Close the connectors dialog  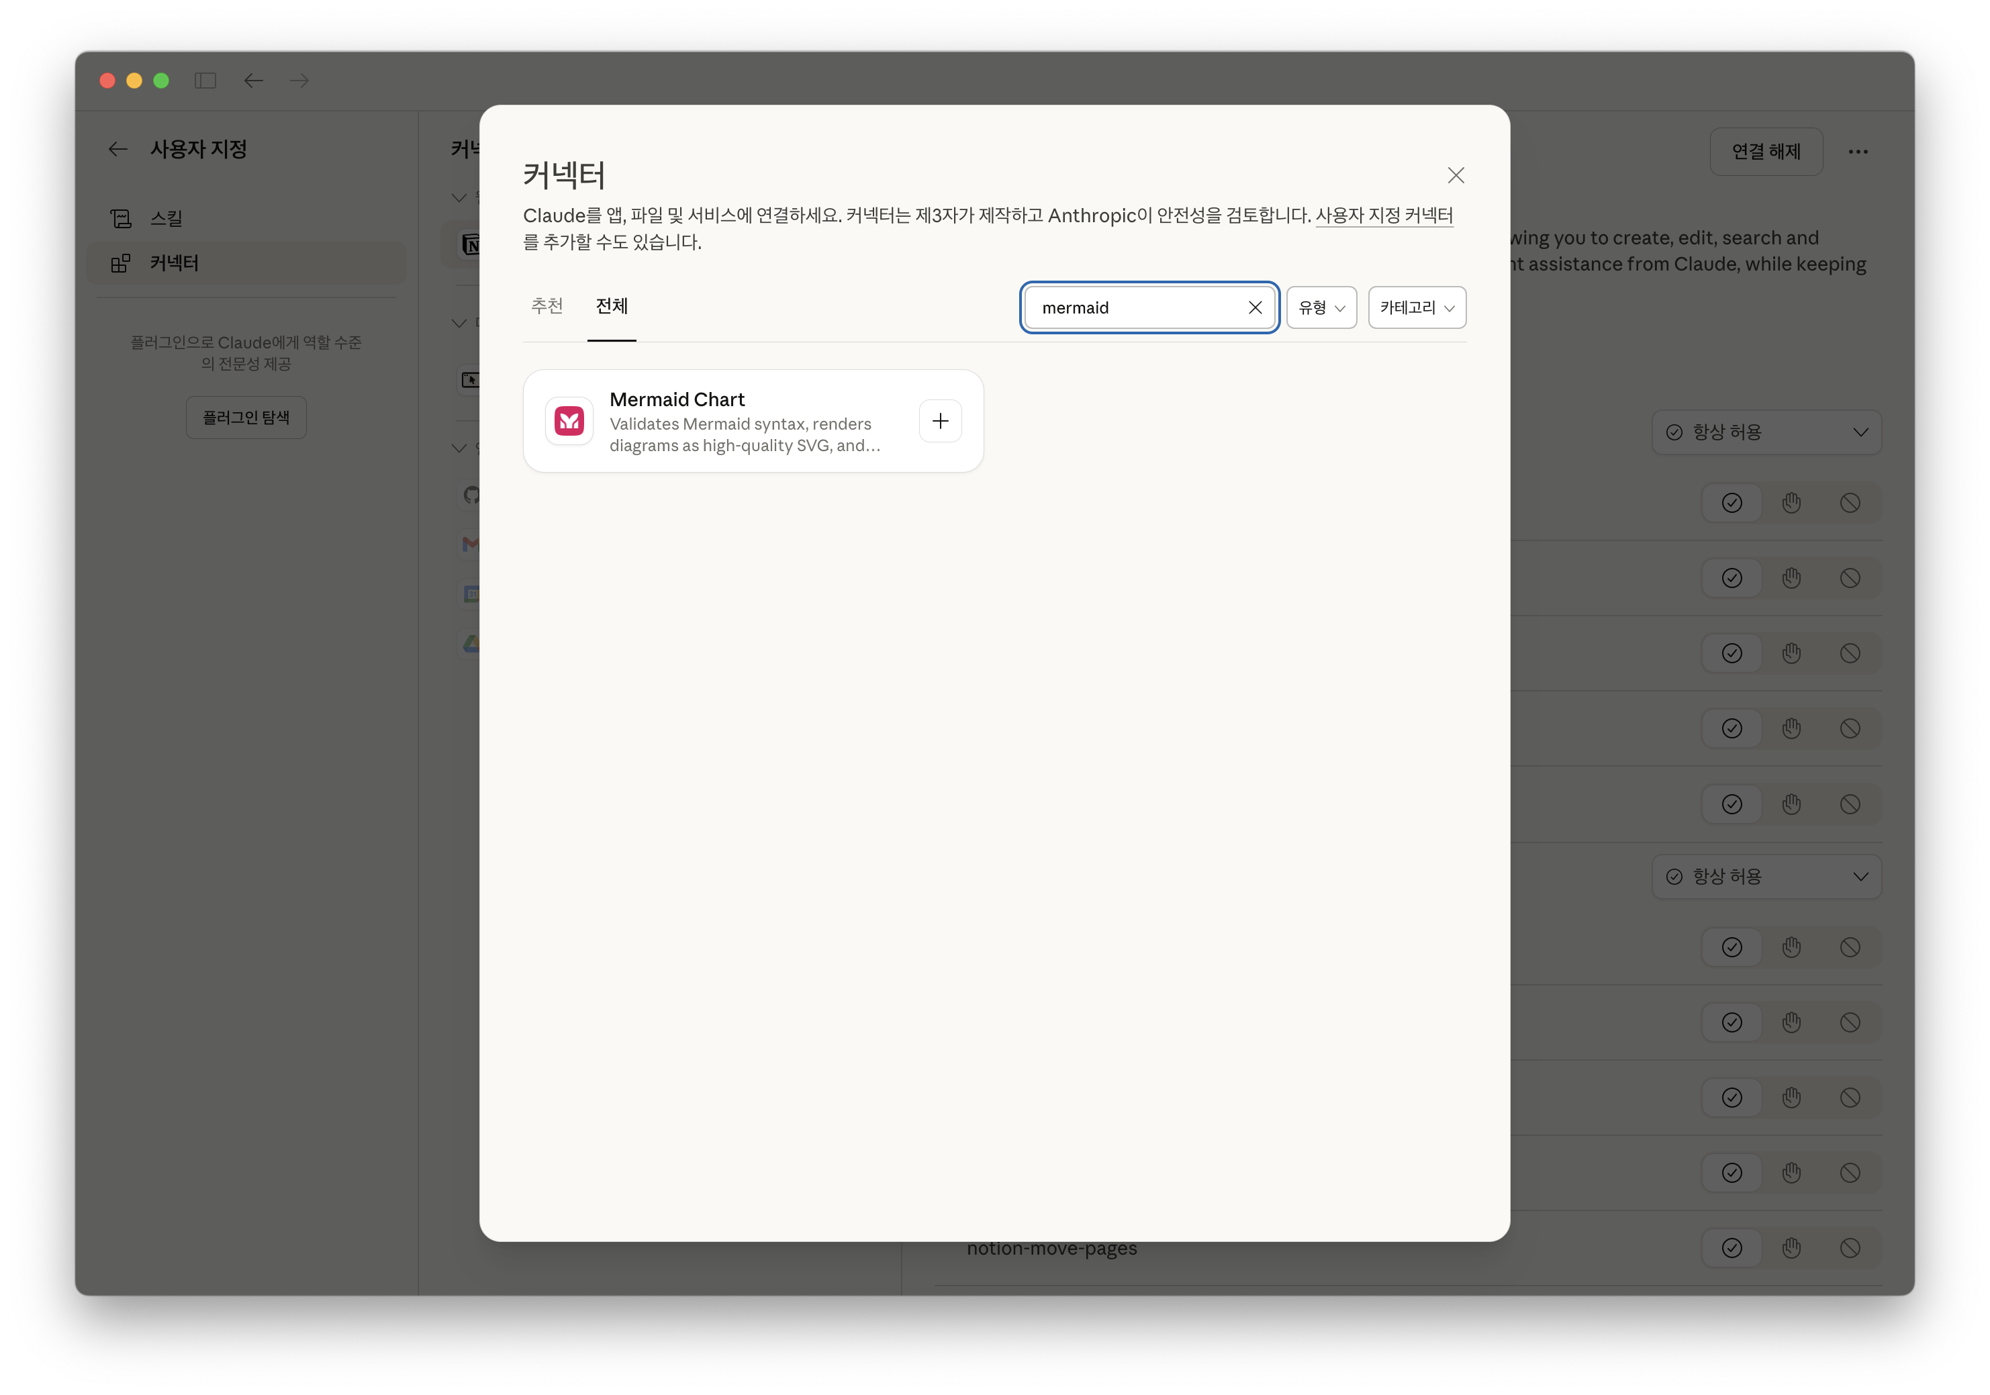coord(1455,176)
